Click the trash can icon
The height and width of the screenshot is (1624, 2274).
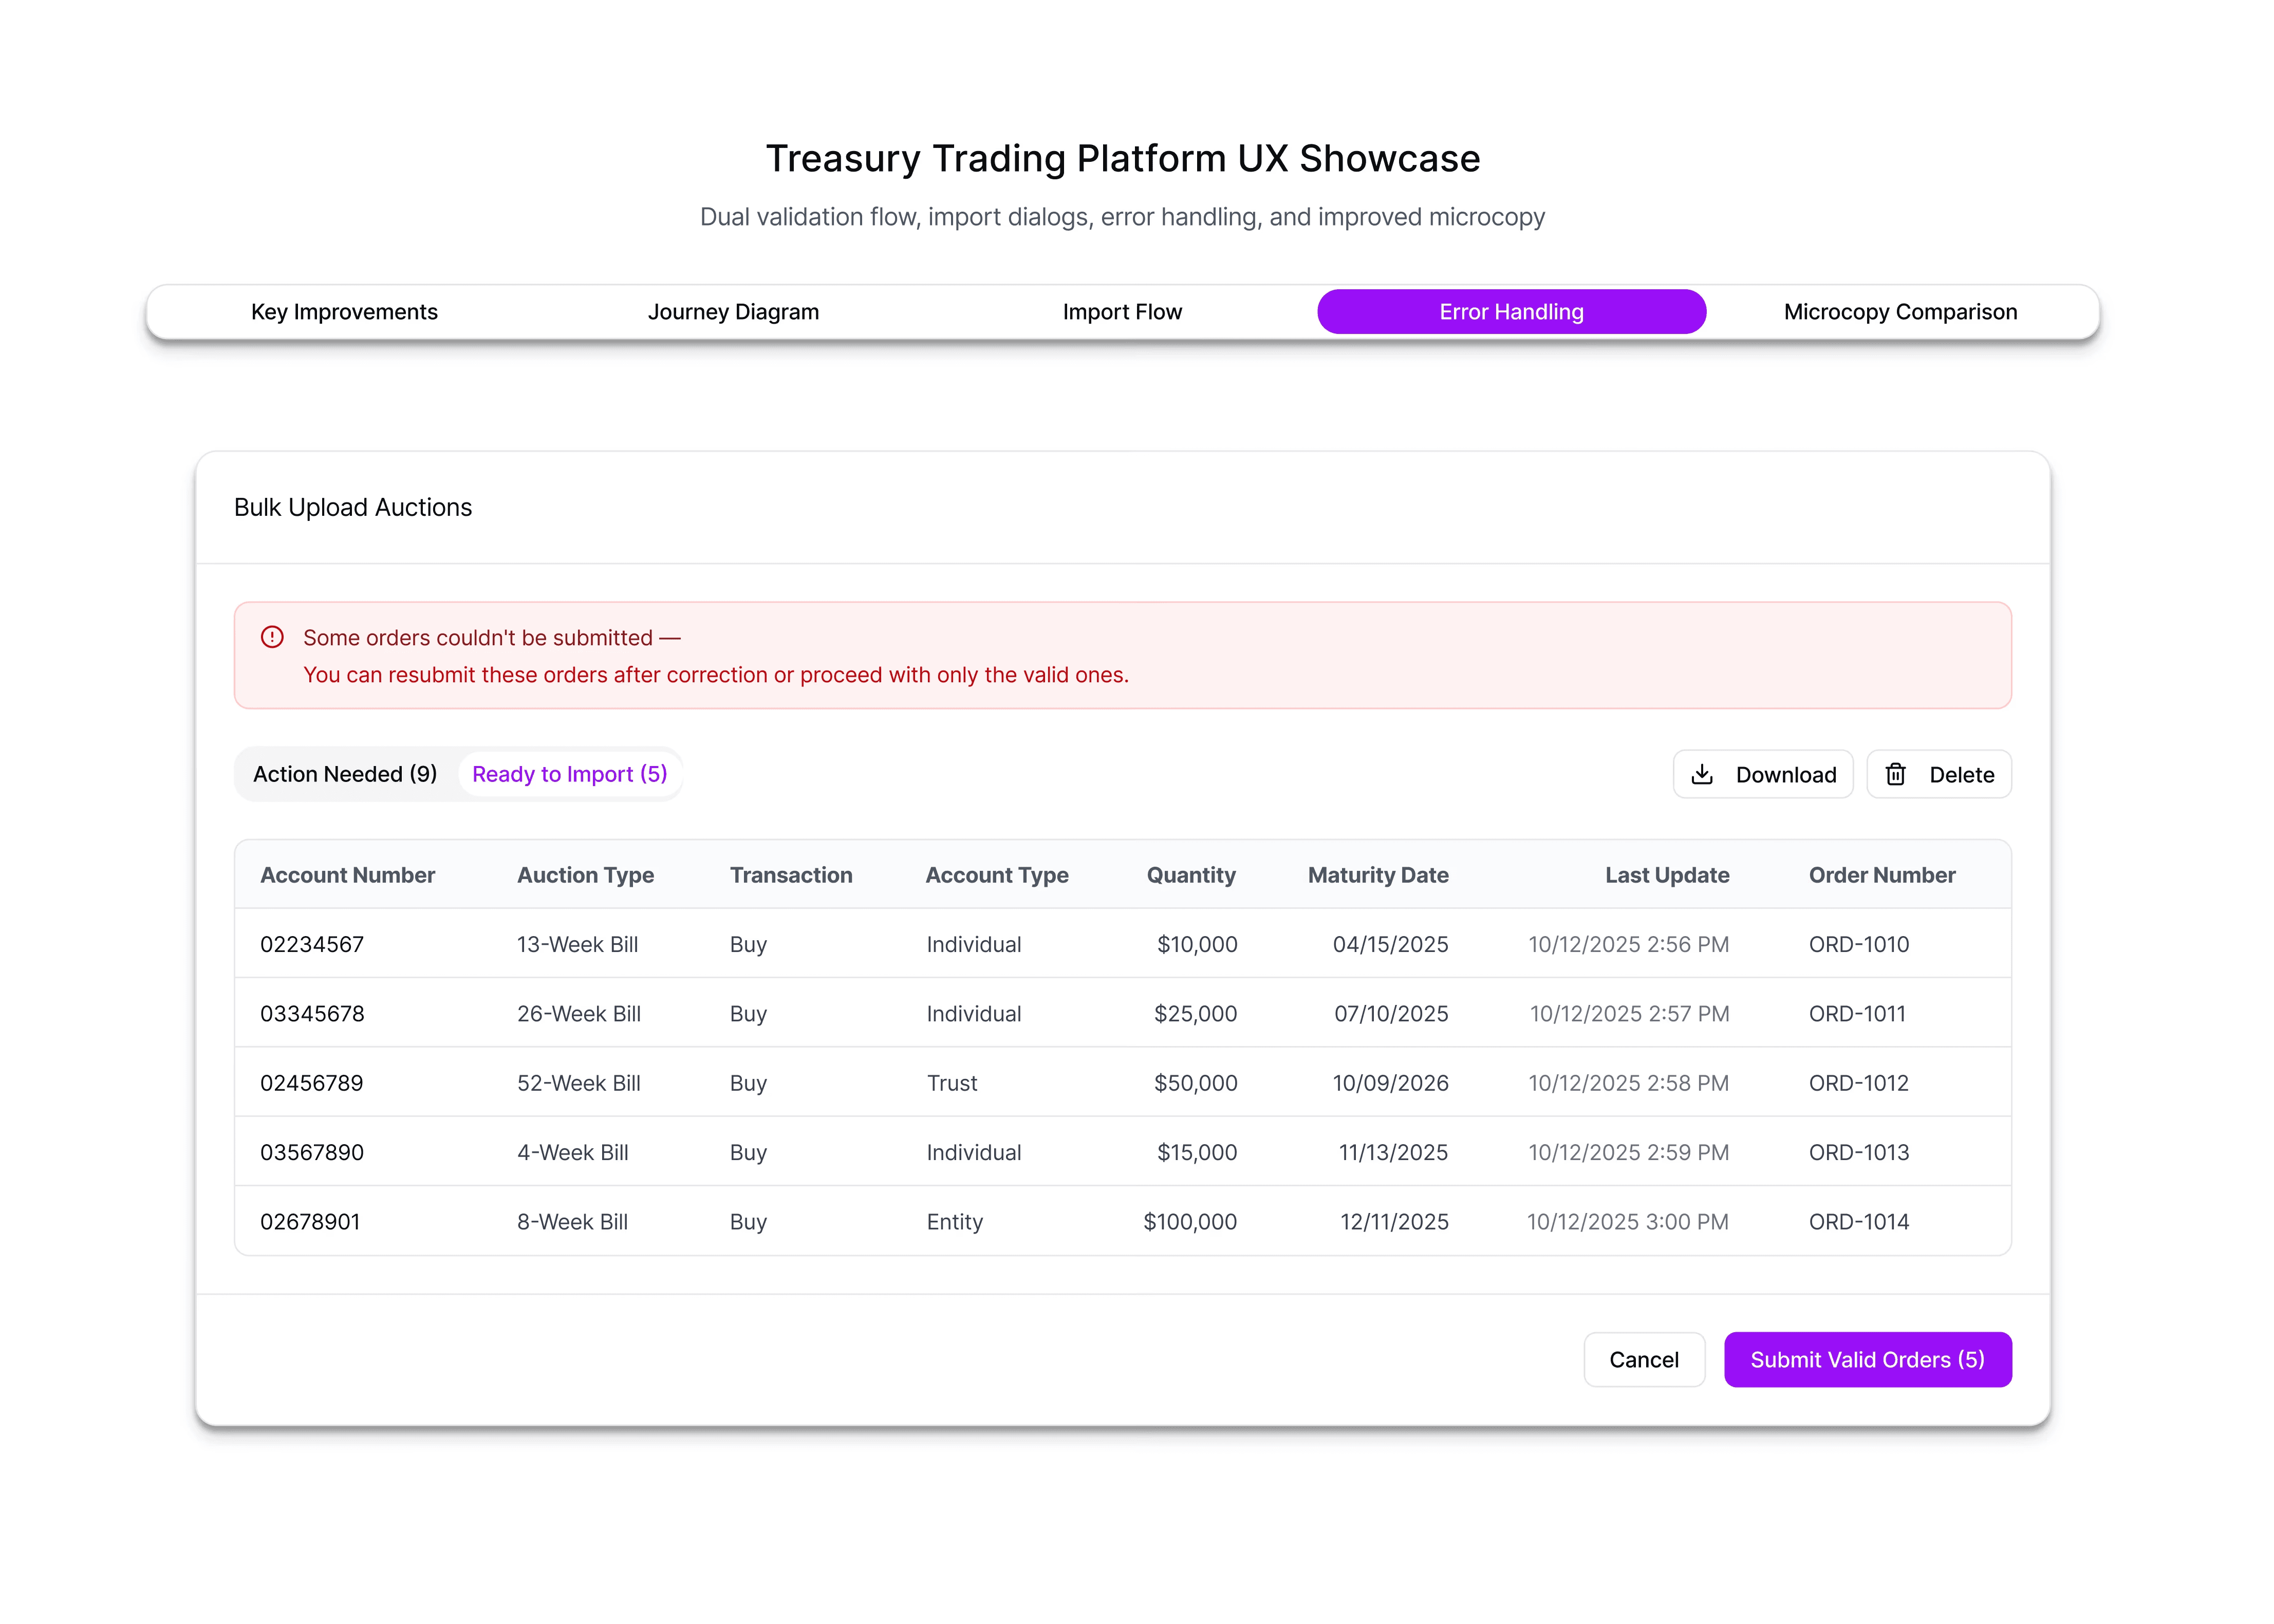1895,775
